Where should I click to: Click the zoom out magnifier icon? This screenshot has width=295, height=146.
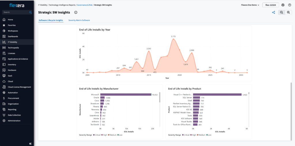281,12
